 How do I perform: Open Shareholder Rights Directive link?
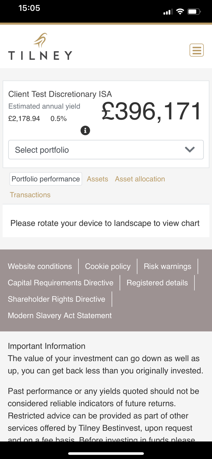tap(57, 299)
